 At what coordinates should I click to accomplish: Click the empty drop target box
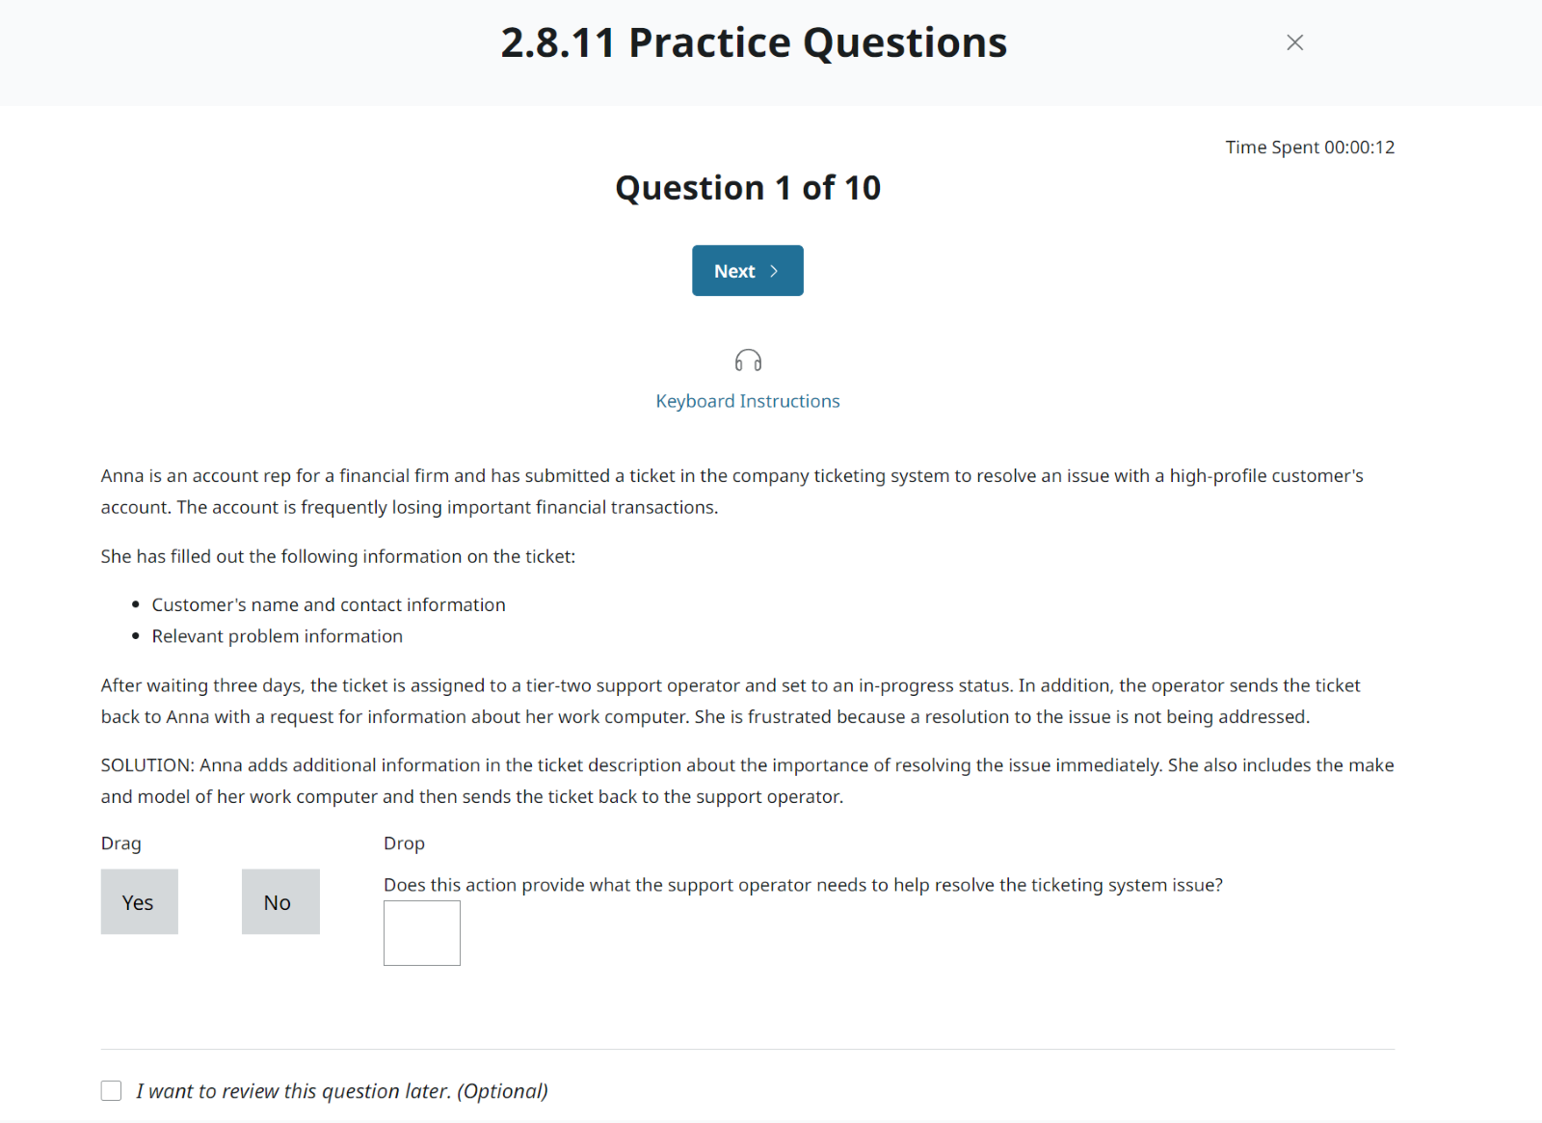422,933
